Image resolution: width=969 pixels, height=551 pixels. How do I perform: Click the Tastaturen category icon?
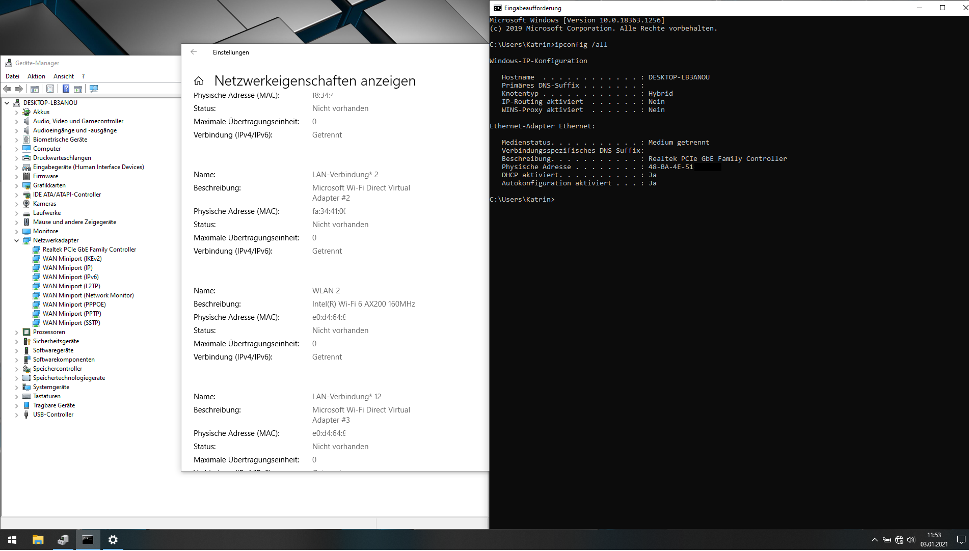(x=26, y=396)
